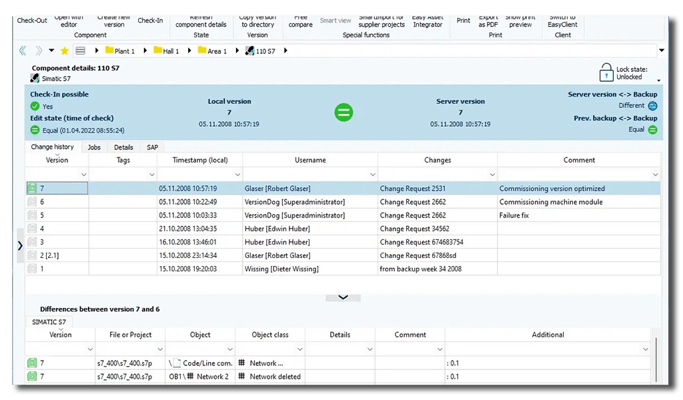Click Export as PDF button
683x400 pixels.
[488, 21]
